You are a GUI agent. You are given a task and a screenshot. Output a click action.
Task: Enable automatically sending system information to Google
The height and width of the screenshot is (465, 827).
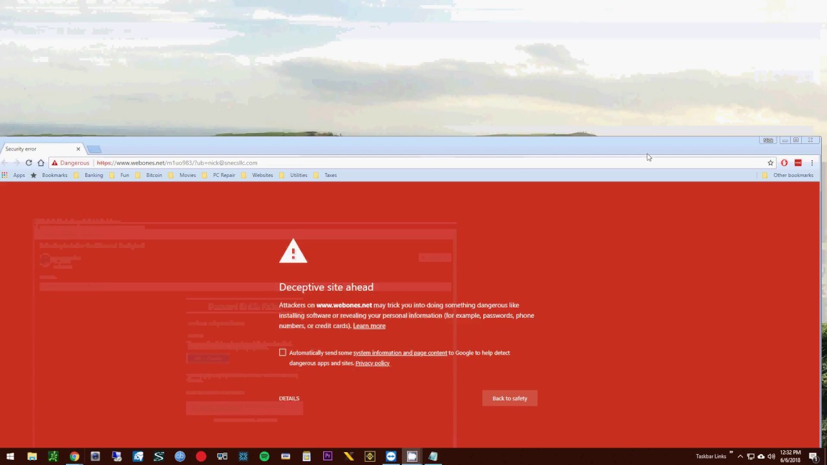click(x=282, y=353)
